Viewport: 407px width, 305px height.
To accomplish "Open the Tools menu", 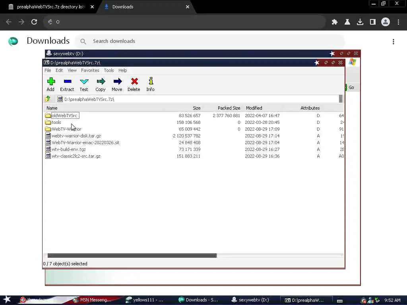I will (x=109, y=70).
